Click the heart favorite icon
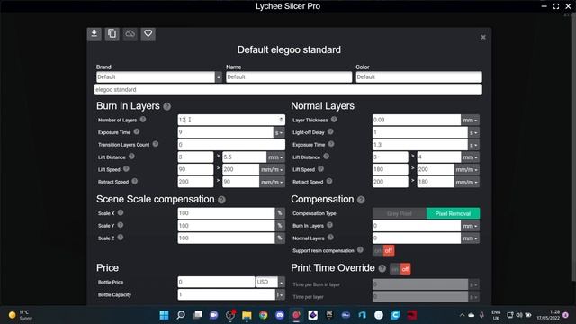This screenshot has height=324, width=576. [148, 34]
